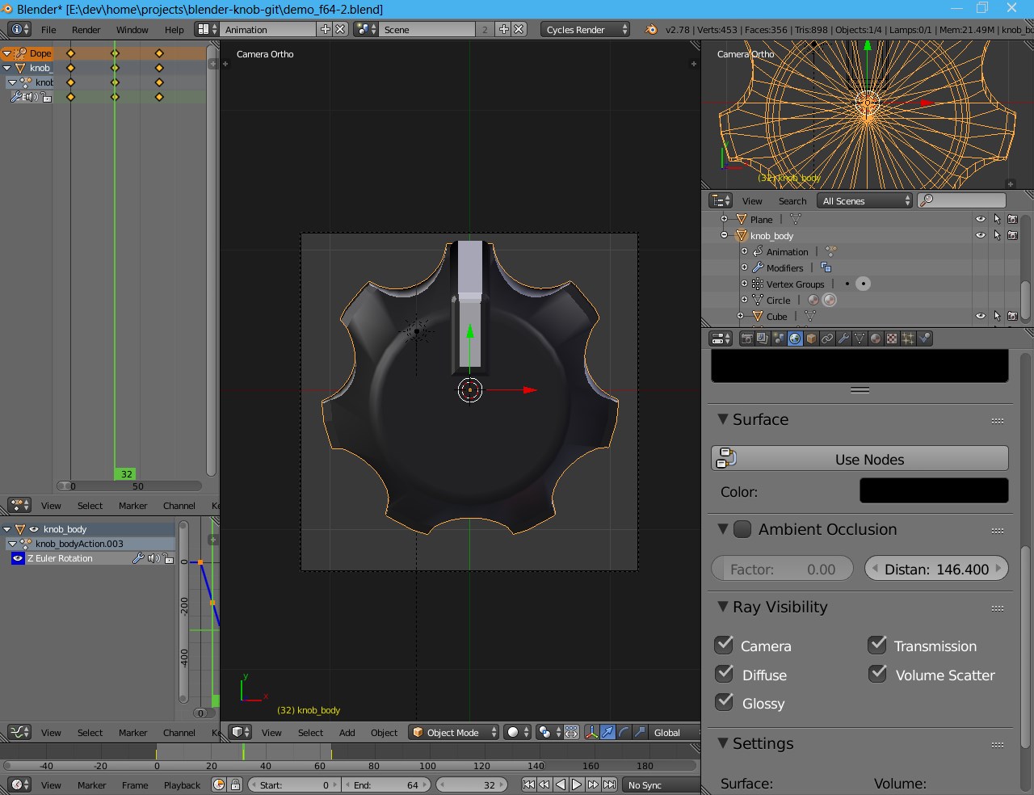Open the Global transform orientation dropdown
Viewport: 1034px width, 795px height.
coord(675,732)
